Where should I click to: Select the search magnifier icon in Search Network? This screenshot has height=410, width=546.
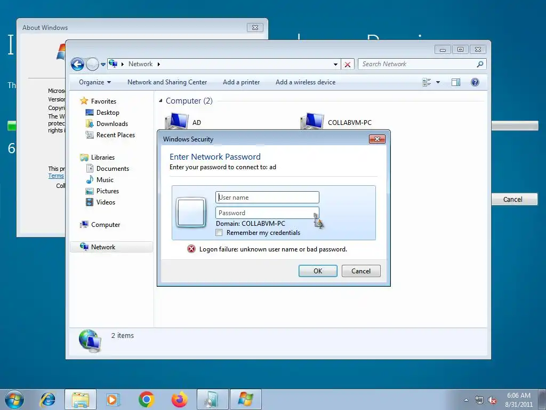pyautogui.click(x=480, y=64)
